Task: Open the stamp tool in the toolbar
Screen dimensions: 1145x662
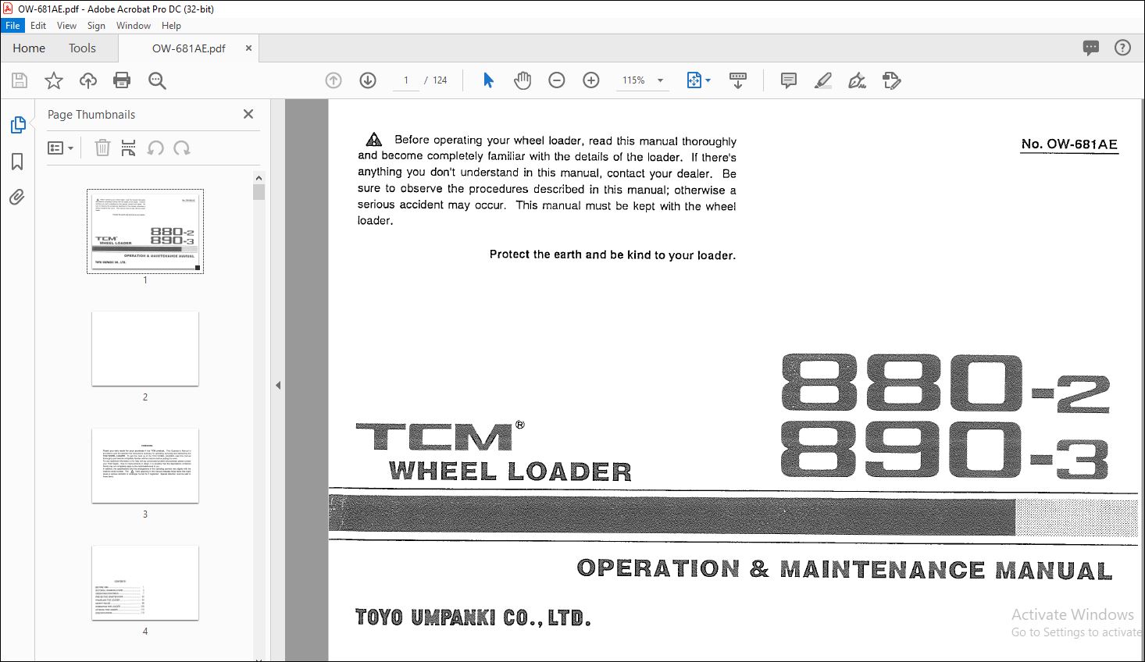Action: tap(892, 80)
